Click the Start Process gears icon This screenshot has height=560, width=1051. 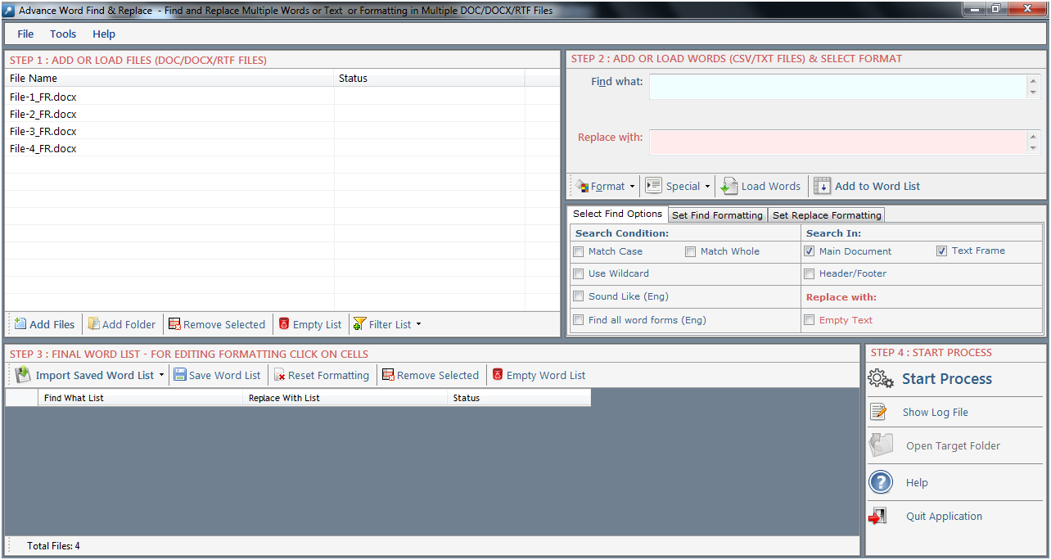click(881, 378)
